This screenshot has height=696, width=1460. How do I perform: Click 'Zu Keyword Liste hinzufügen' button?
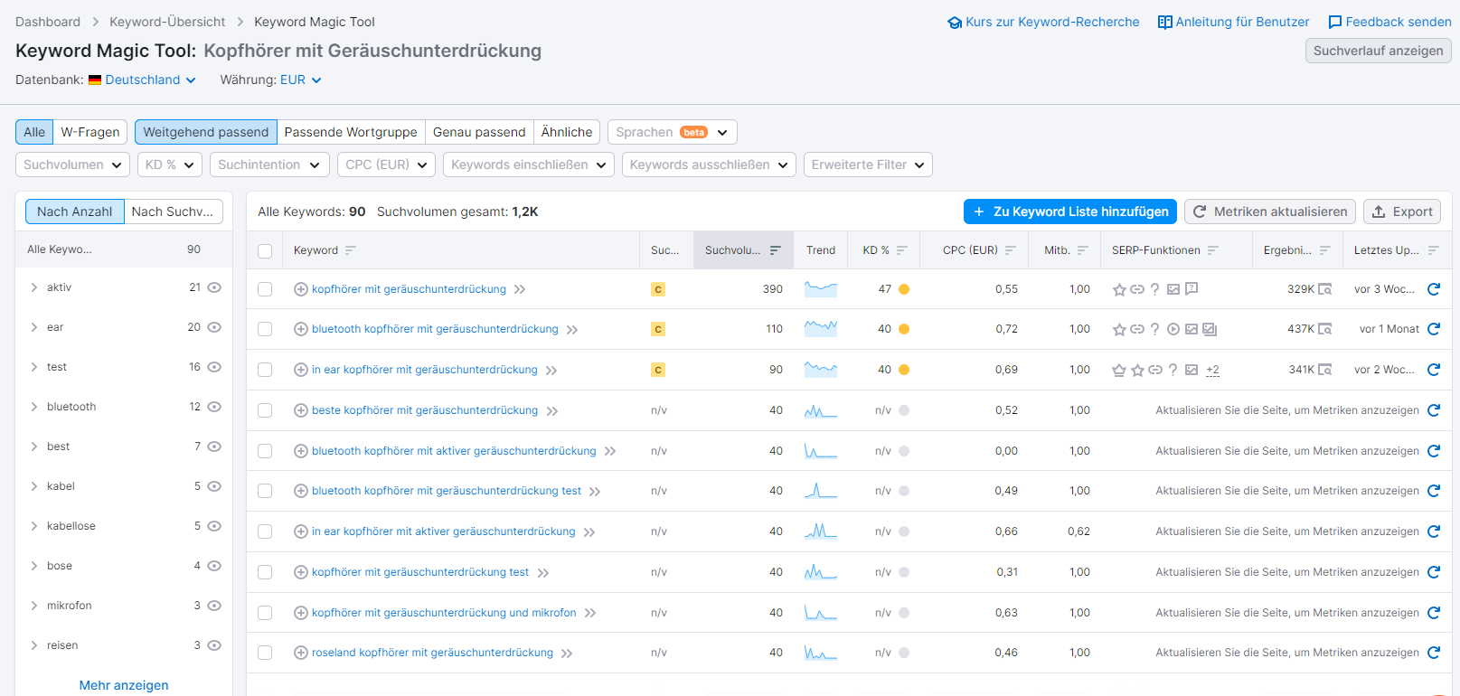point(1069,212)
